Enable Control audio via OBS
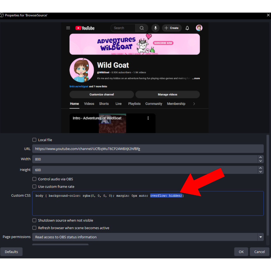Image resolution: width=271 pixels, height=271 pixels. coord(34,179)
